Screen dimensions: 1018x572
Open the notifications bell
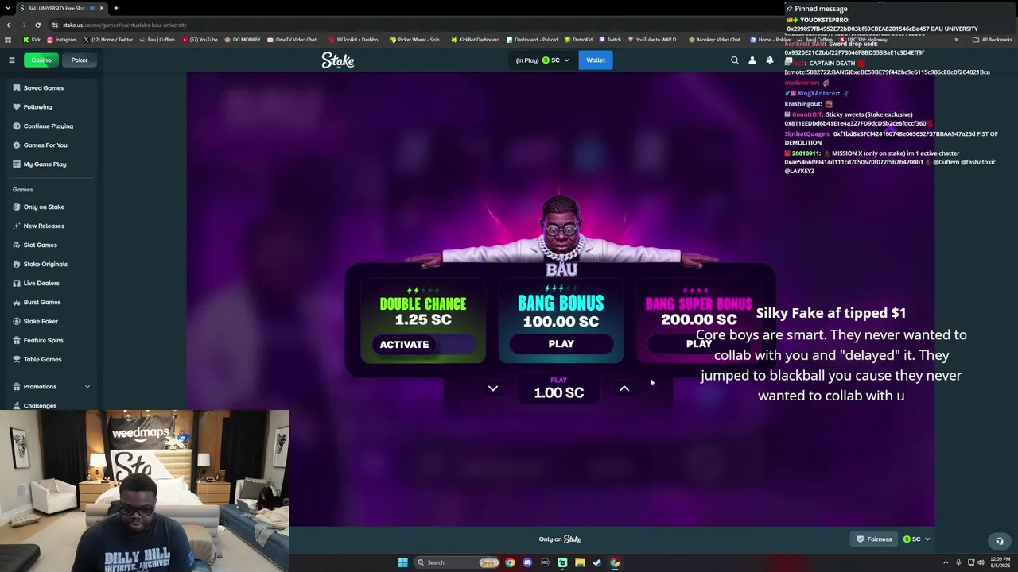pos(770,60)
